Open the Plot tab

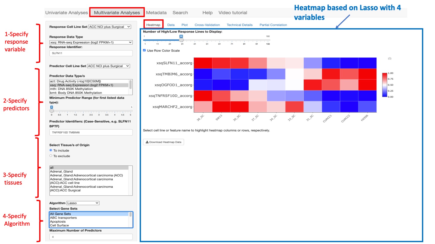click(x=184, y=25)
